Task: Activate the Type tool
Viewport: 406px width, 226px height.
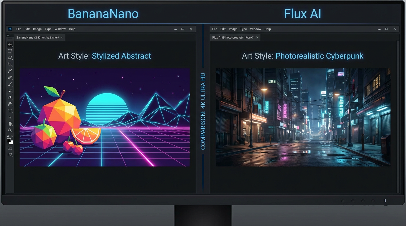Action: click(10, 110)
